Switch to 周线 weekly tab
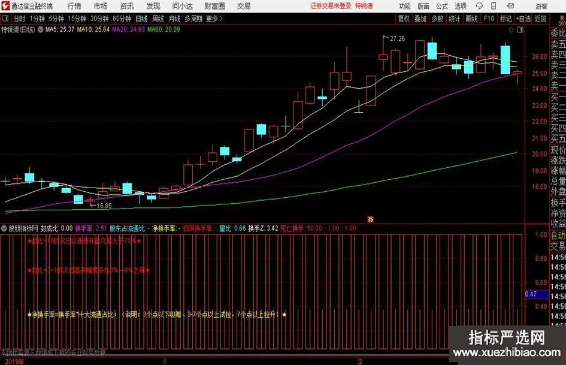Screen dimensions: 566x365 click(x=158, y=19)
